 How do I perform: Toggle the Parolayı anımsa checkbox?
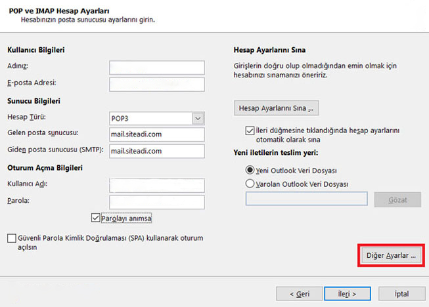[x=96, y=218]
